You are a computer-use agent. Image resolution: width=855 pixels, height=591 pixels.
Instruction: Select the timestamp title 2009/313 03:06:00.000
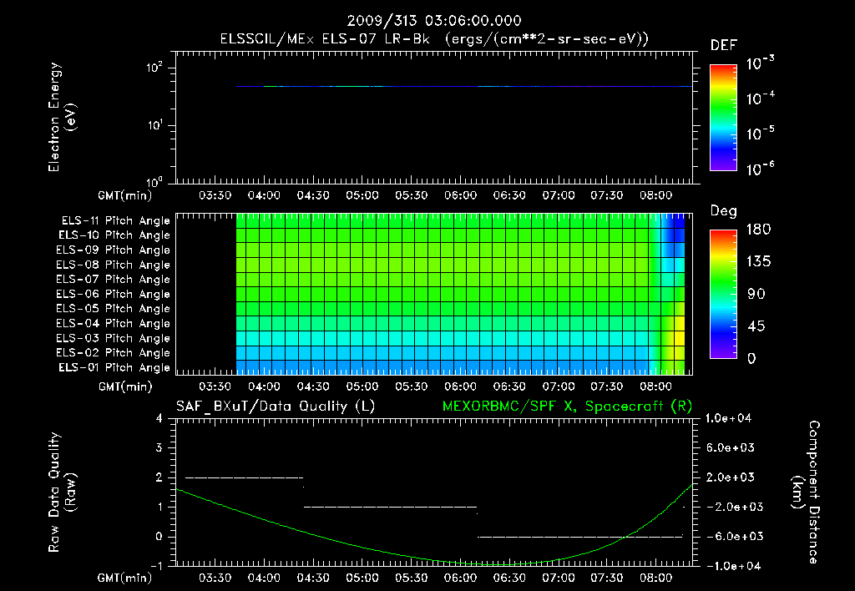pyautogui.click(x=434, y=21)
